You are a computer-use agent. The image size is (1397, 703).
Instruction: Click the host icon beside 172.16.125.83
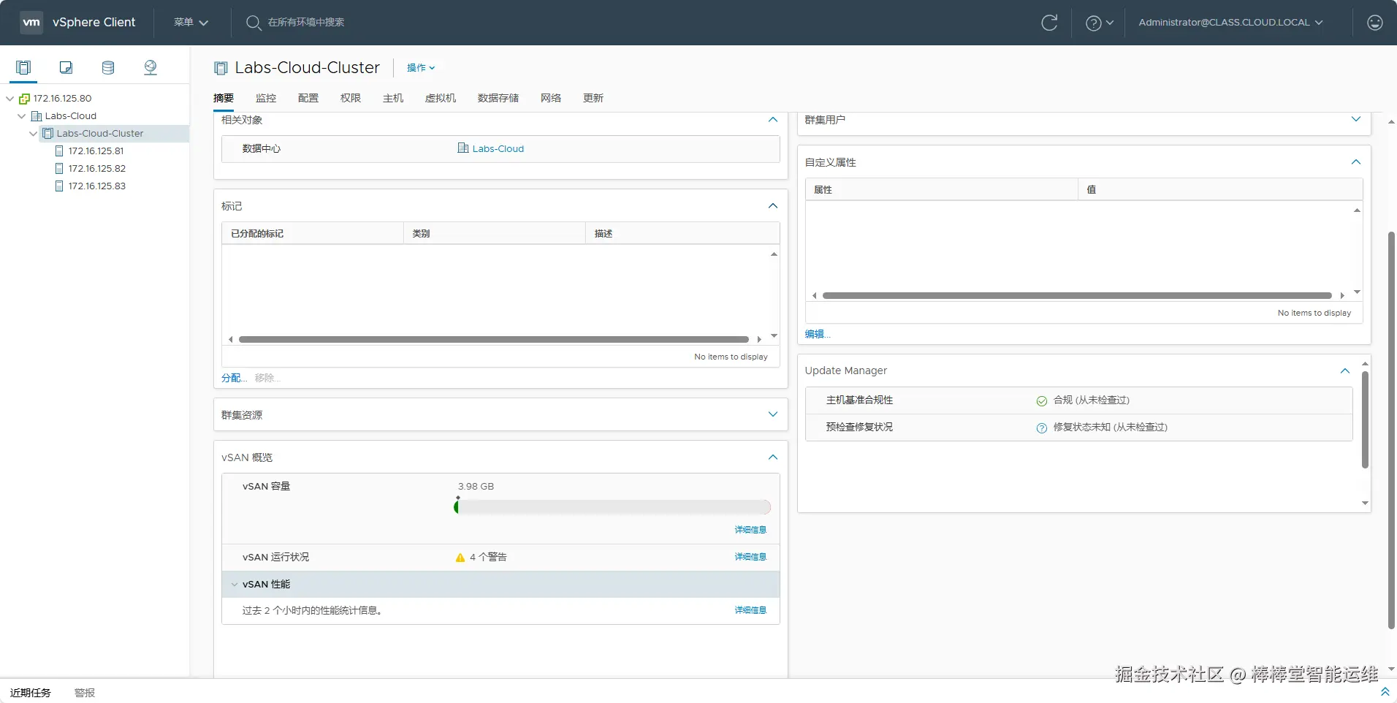tap(59, 186)
